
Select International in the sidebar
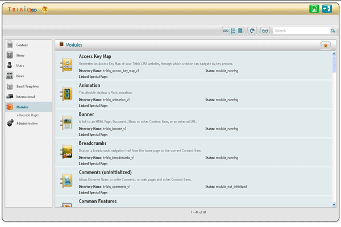pos(26,96)
